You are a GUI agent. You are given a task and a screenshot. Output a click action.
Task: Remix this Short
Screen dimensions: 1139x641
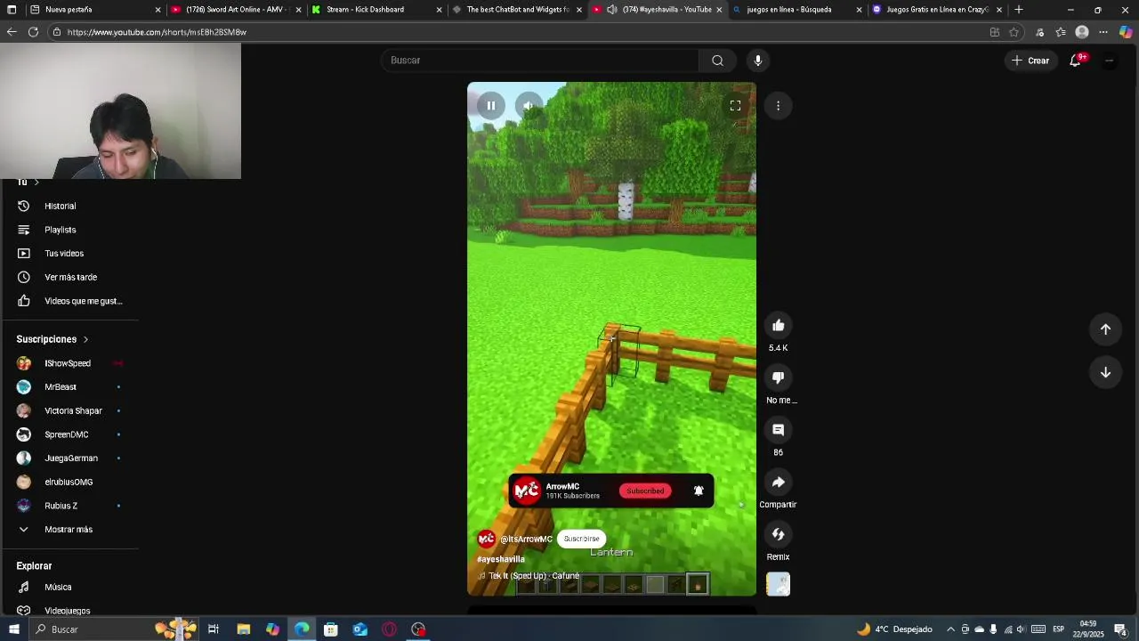pyautogui.click(x=778, y=534)
